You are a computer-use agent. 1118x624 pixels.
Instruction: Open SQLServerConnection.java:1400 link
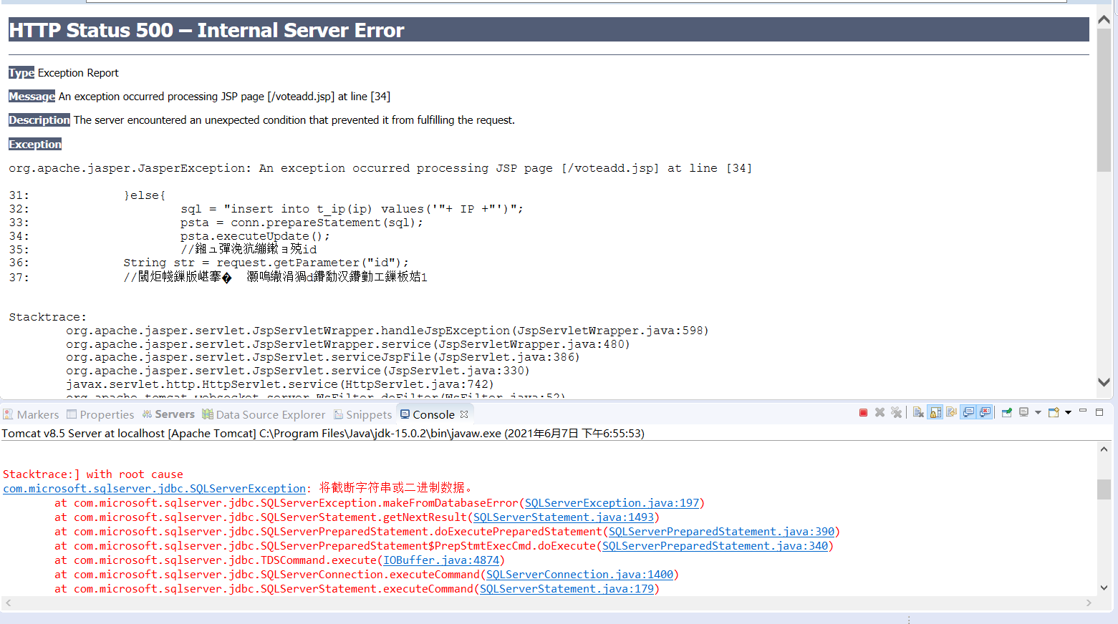point(580,575)
